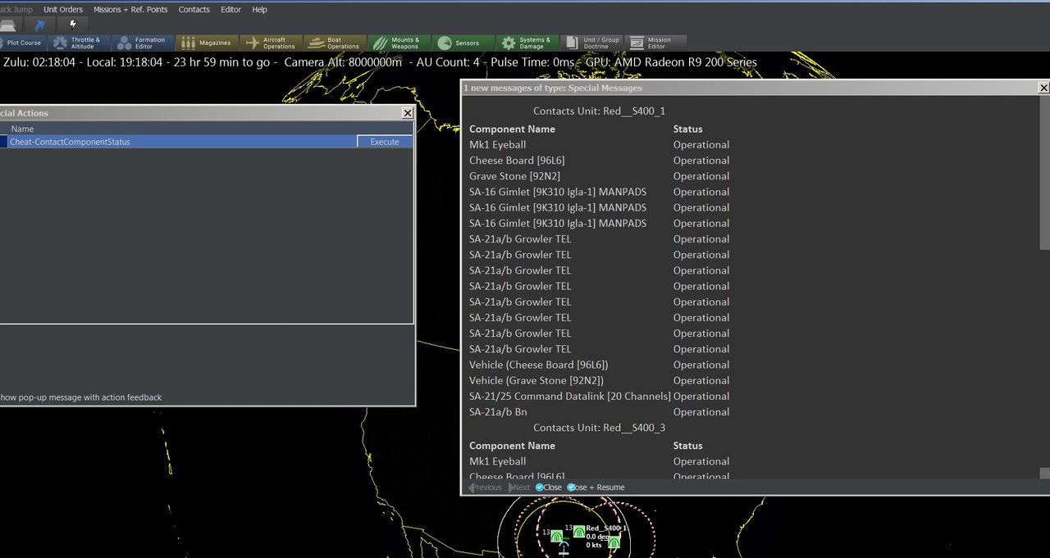Open Boat Operations
This screenshot has width=1050, height=558.
point(335,43)
